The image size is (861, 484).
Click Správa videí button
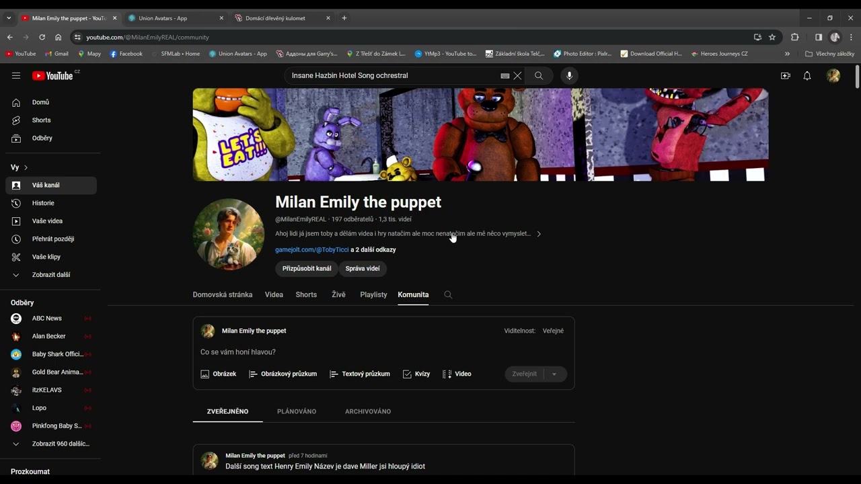[x=363, y=269]
